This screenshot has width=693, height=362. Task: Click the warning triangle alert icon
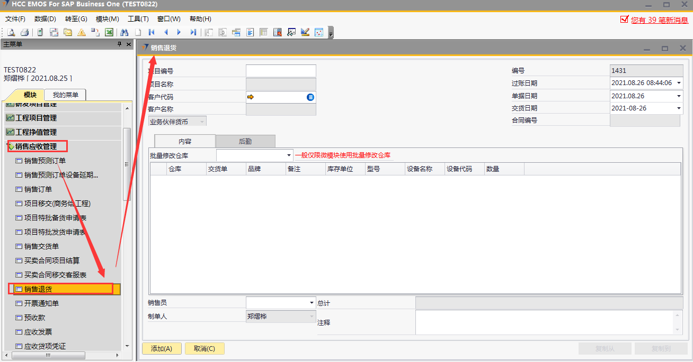click(x=82, y=32)
